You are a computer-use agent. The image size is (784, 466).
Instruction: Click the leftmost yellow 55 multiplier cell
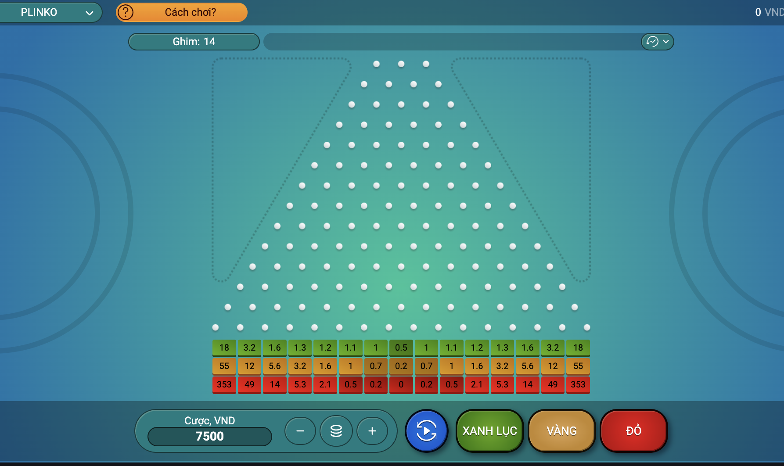(224, 366)
